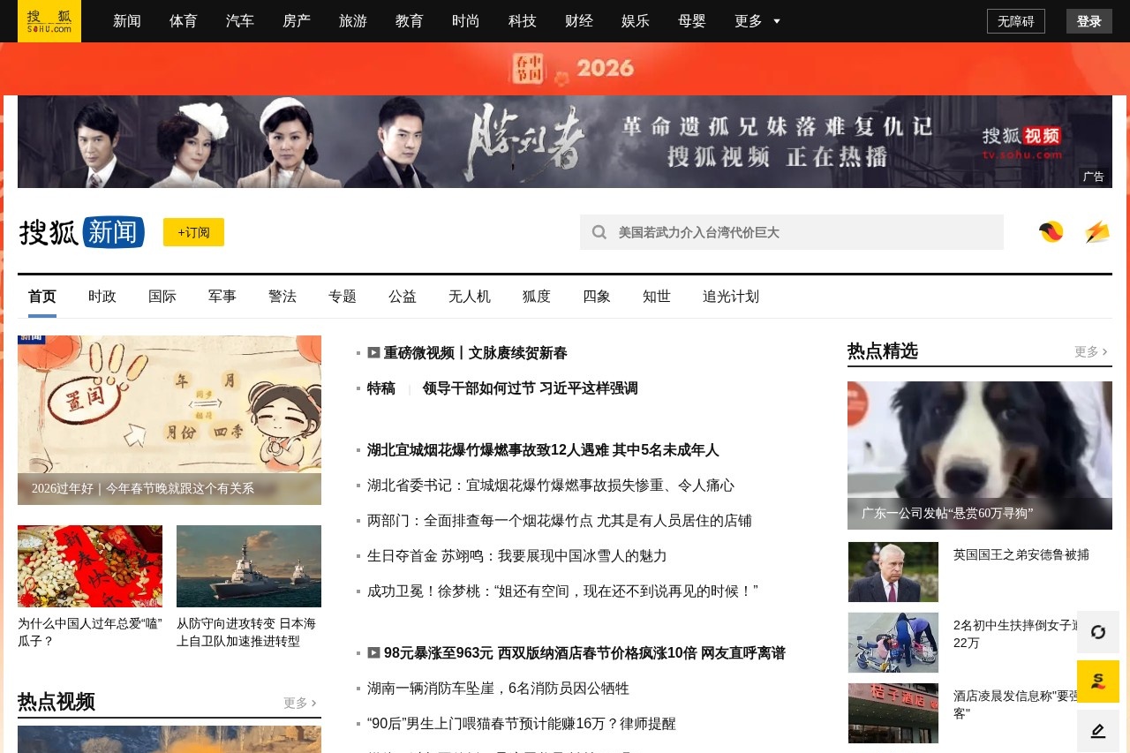The width and height of the screenshot is (1130, 753).
Task: Switch to the 四象 tab
Action: coord(597,297)
